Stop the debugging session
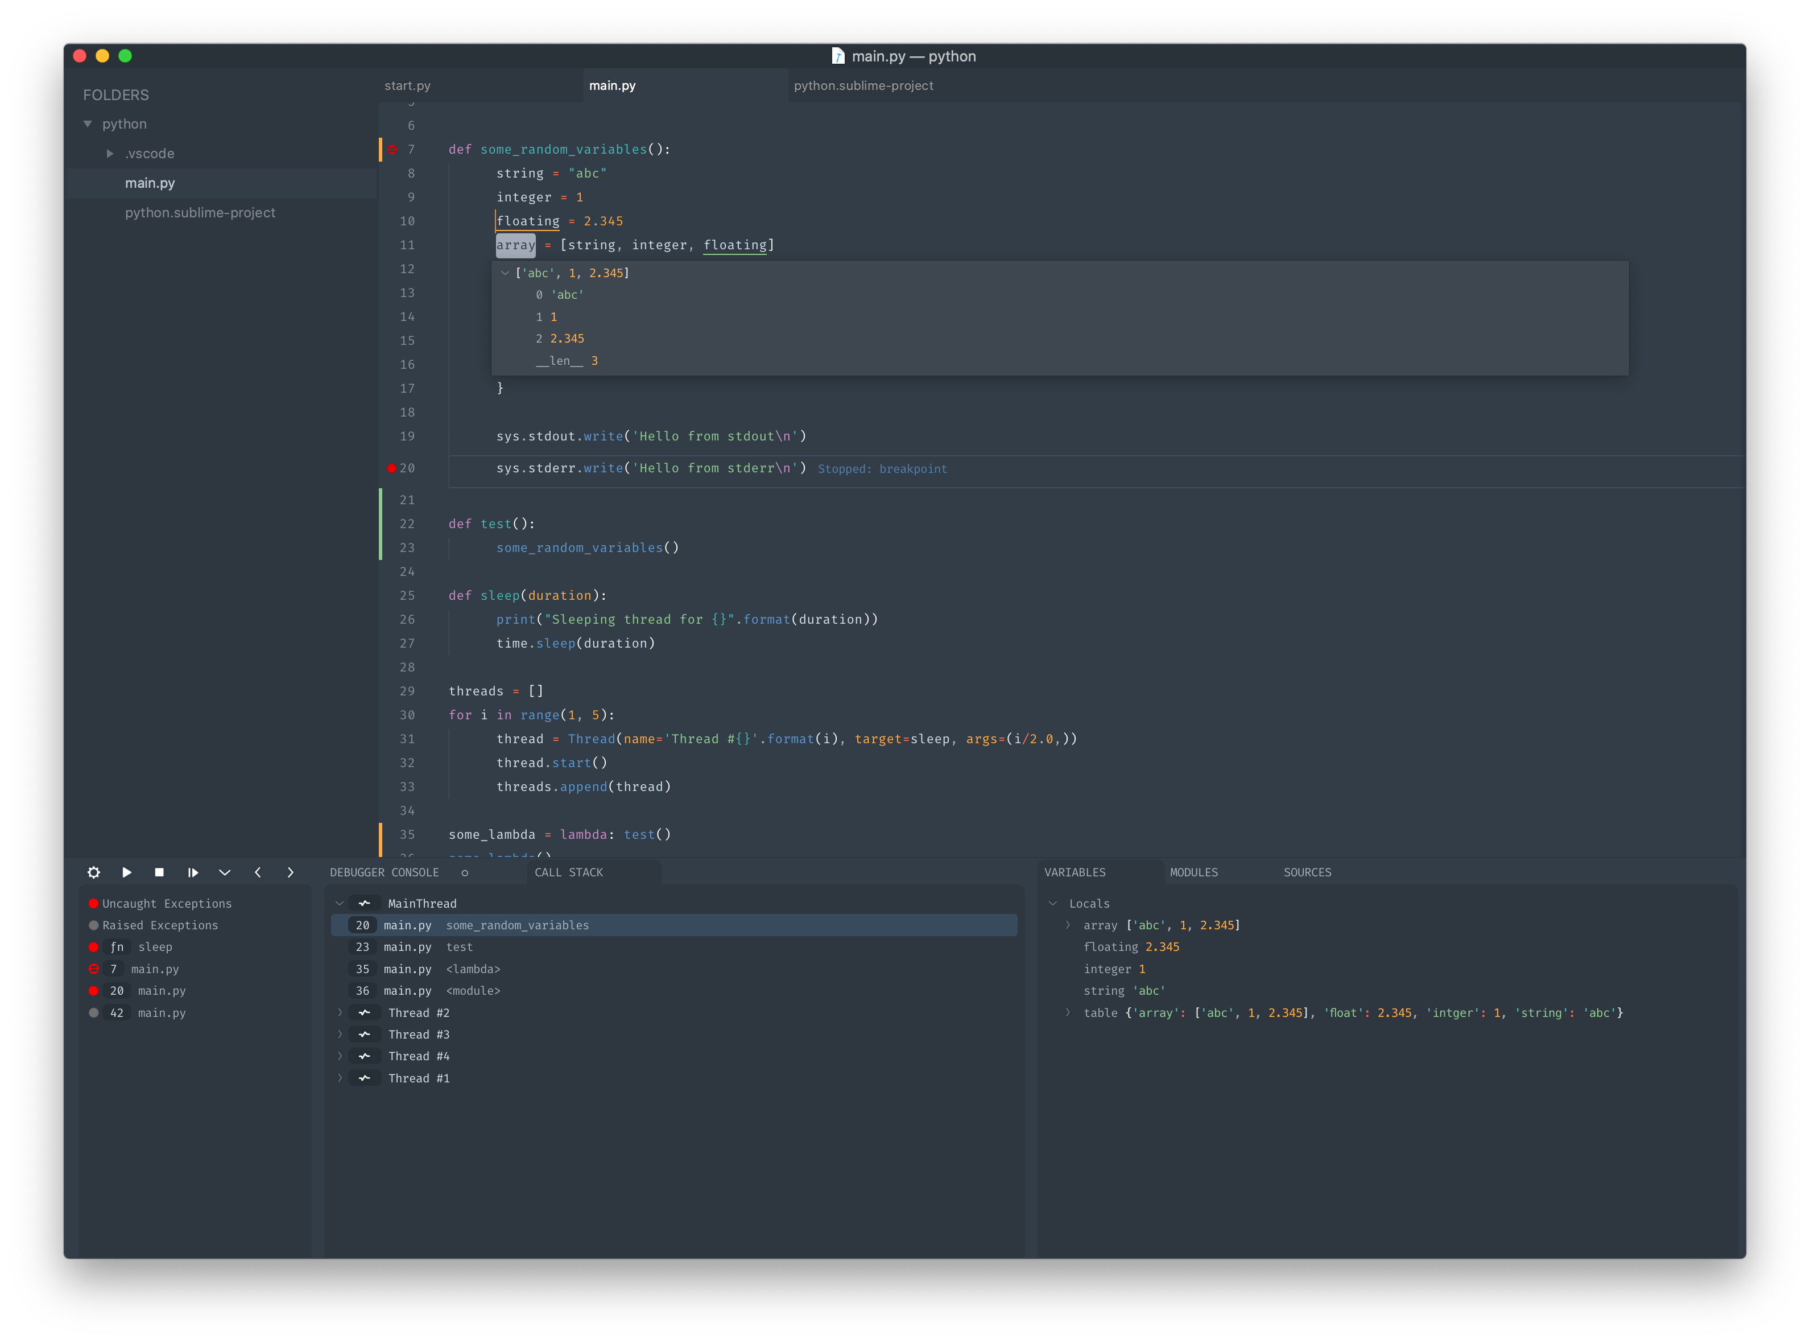 tap(159, 872)
